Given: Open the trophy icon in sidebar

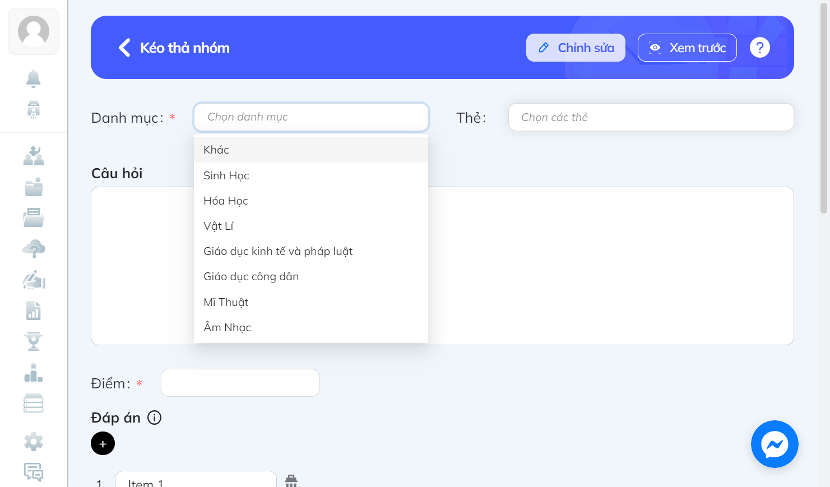Looking at the screenshot, I should (34, 341).
